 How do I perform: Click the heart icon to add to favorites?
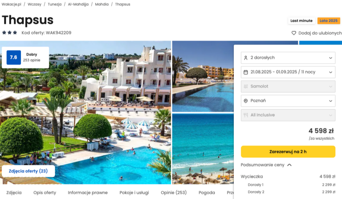point(294,33)
